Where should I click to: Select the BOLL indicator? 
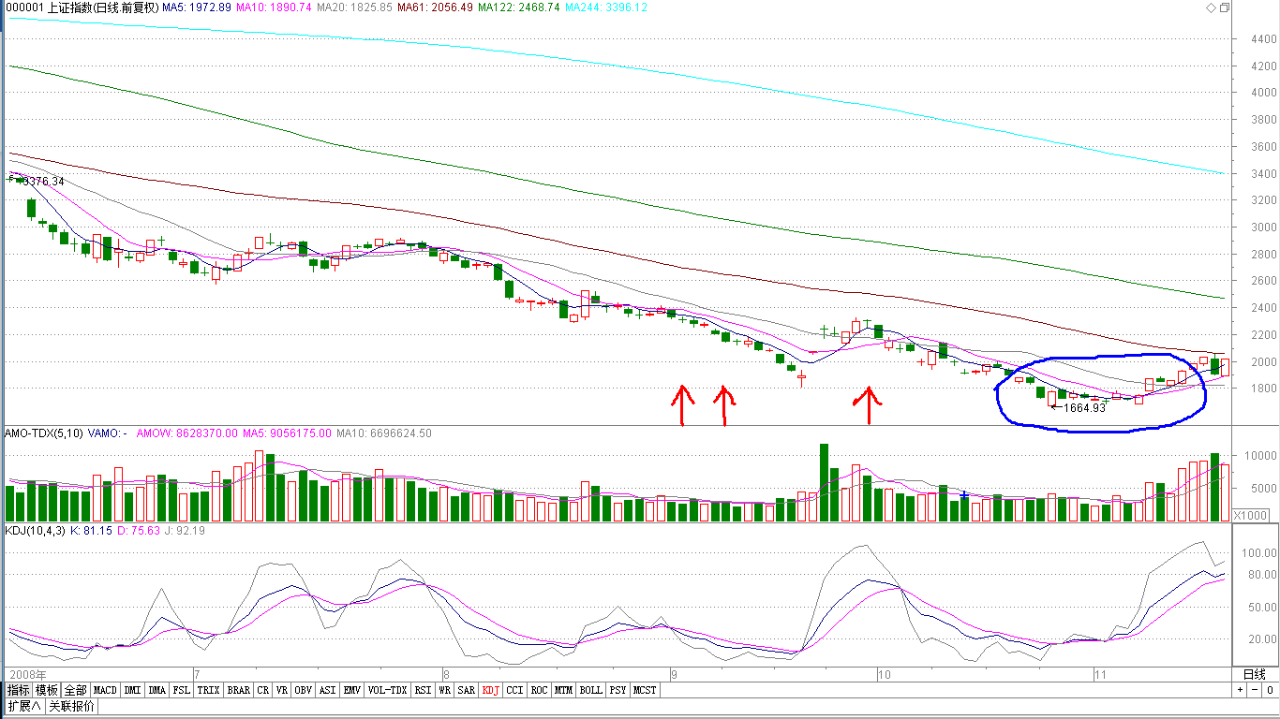click(x=590, y=690)
